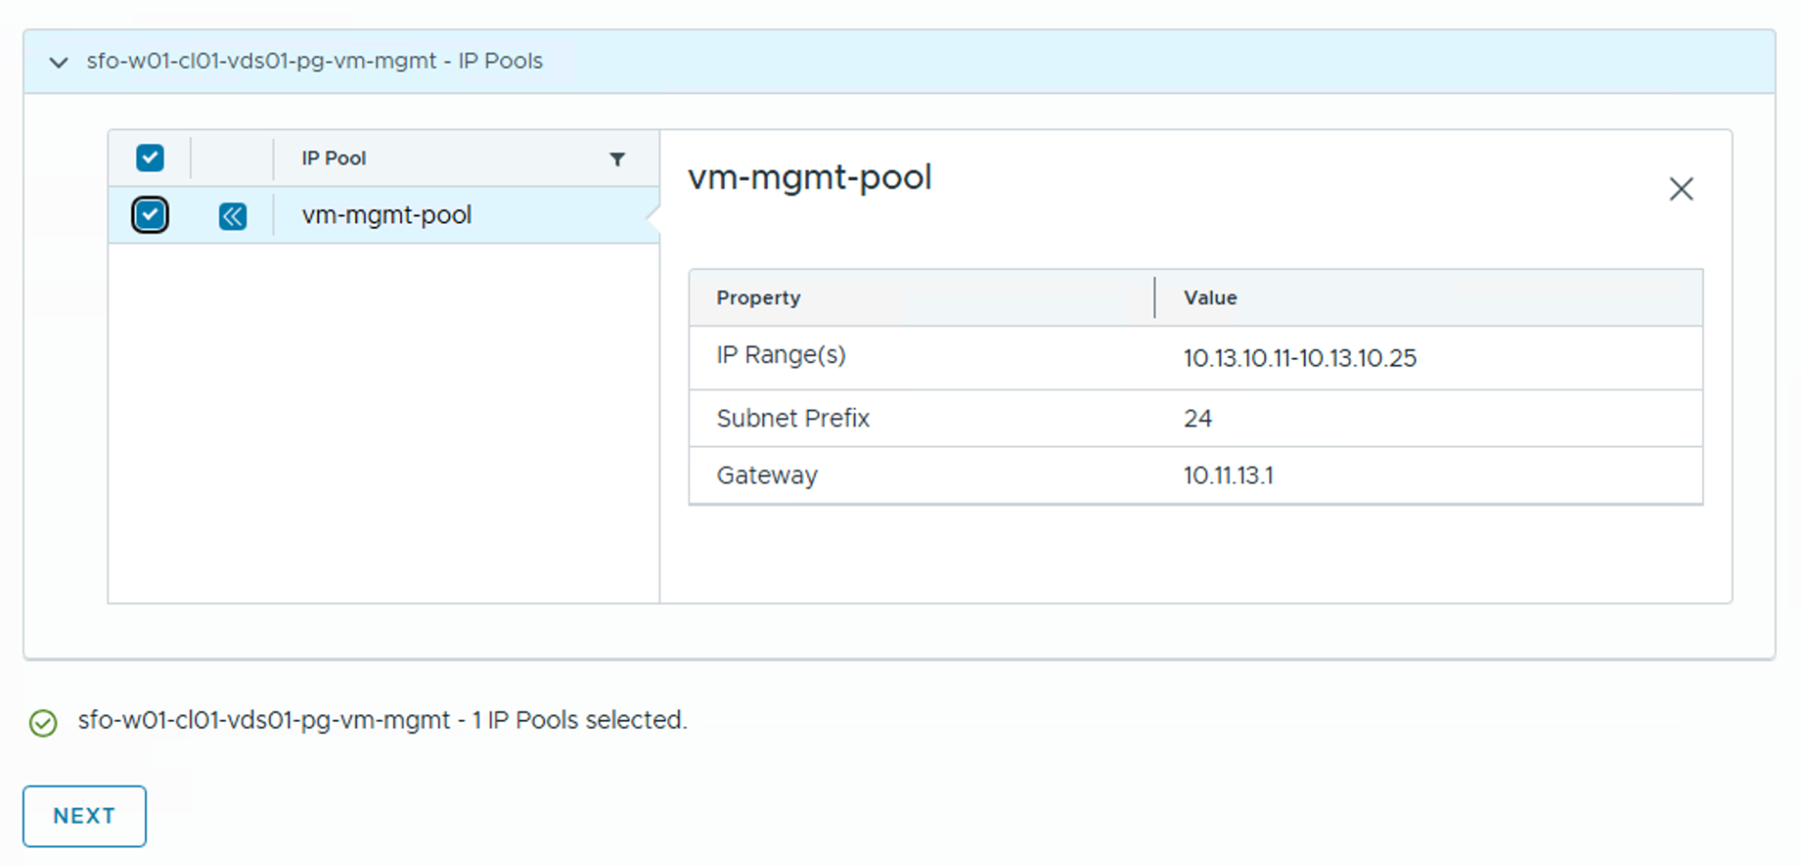Viewport: 1801px width, 866px height.
Task: Open the IP Pool column filter
Action: 617,159
